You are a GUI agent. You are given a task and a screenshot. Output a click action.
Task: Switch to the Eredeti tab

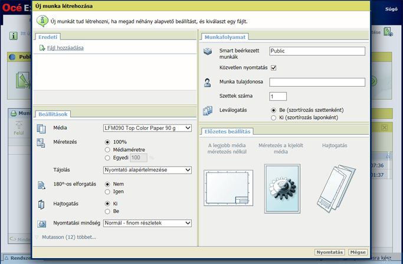[48, 37]
